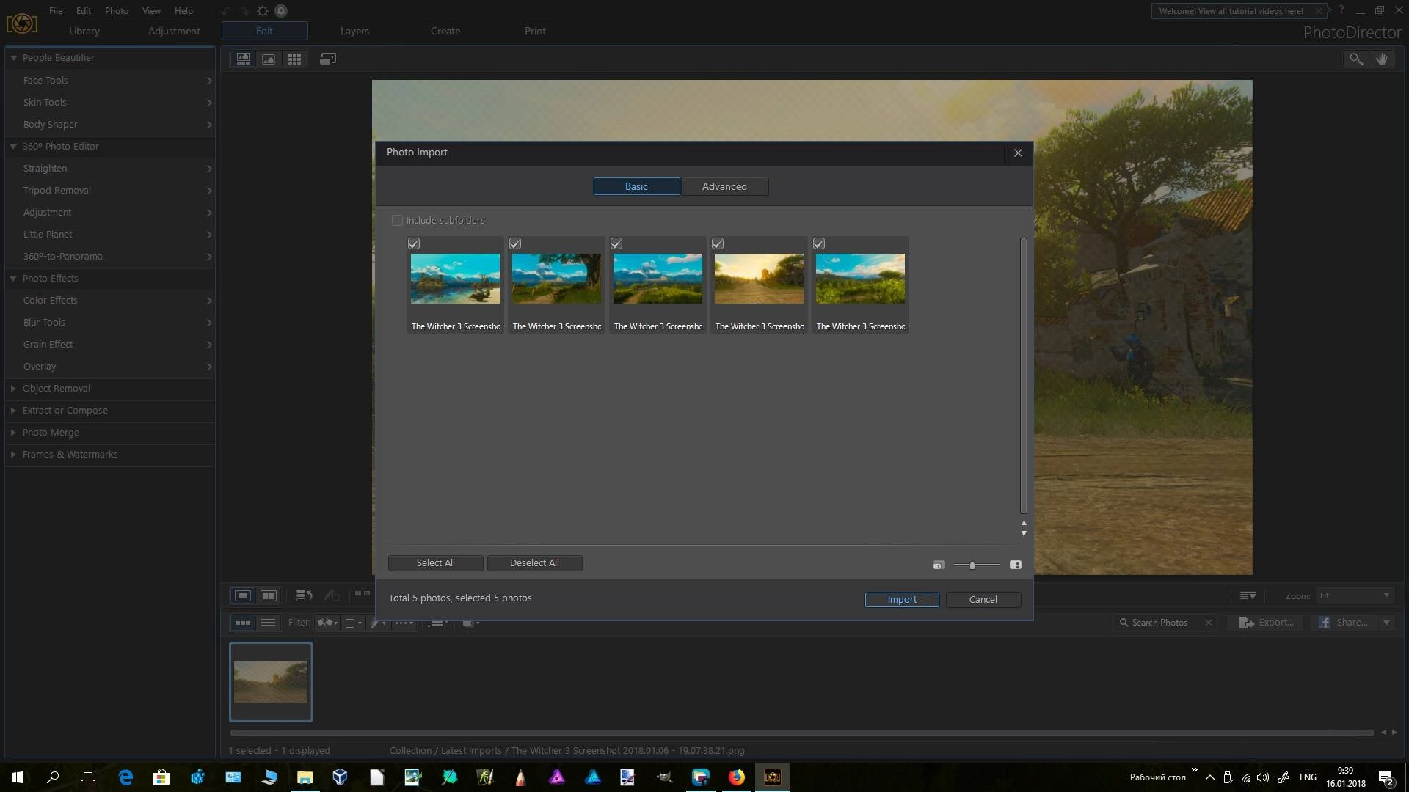This screenshot has width=1409, height=792.
Task: Click Select All photos button
Action: (435, 562)
